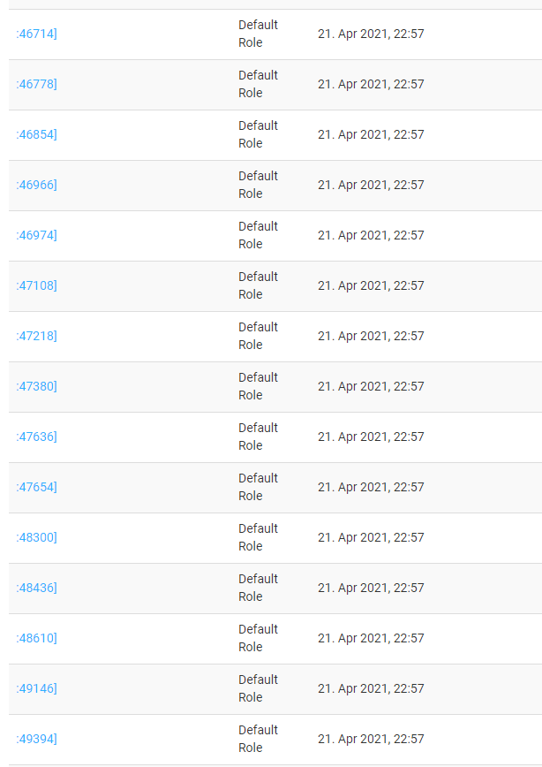Open the link ending in 46974]

pyautogui.click(x=37, y=235)
